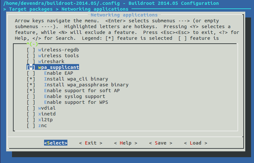Click the Load button

click(196, 143)
